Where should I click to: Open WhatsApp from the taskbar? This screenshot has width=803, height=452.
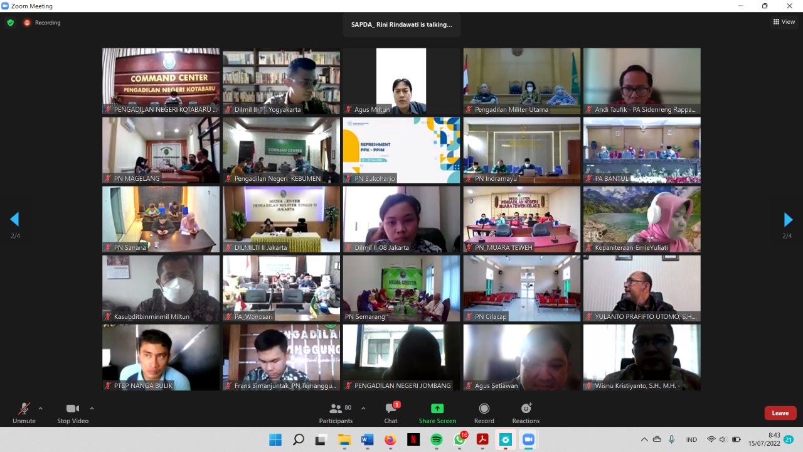[460, 439]
